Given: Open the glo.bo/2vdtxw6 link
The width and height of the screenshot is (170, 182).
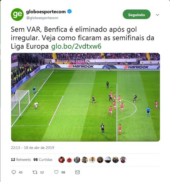Looking at the screenshot, I should click(76, 46).
